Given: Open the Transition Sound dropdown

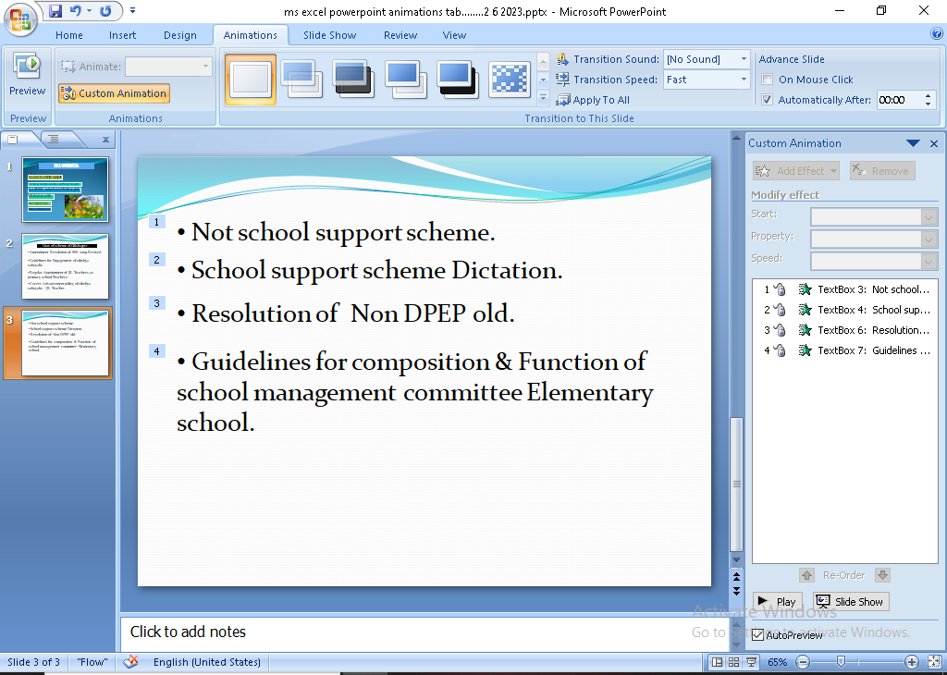Looking at the screenshot, I should point(743,59).
